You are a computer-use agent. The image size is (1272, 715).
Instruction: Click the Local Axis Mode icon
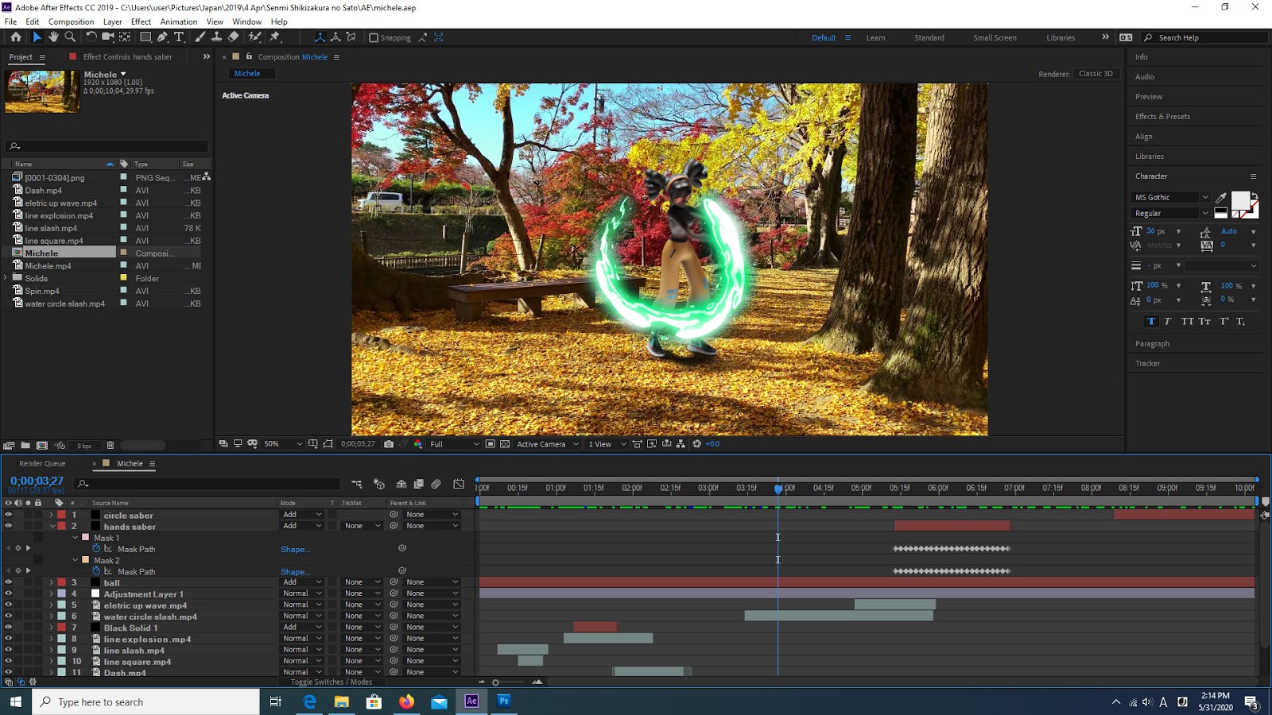pyautogui.click(x=320, y=37)
